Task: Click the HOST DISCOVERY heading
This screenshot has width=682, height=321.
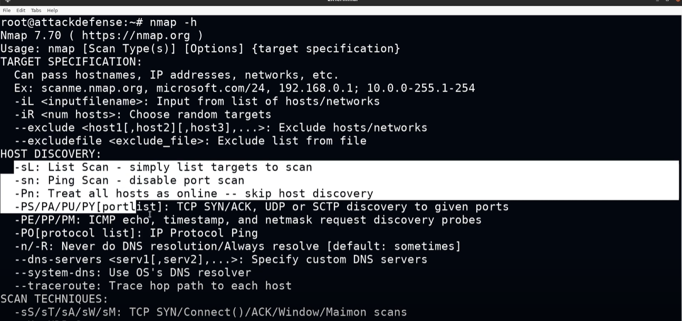Action: [51, 154]
